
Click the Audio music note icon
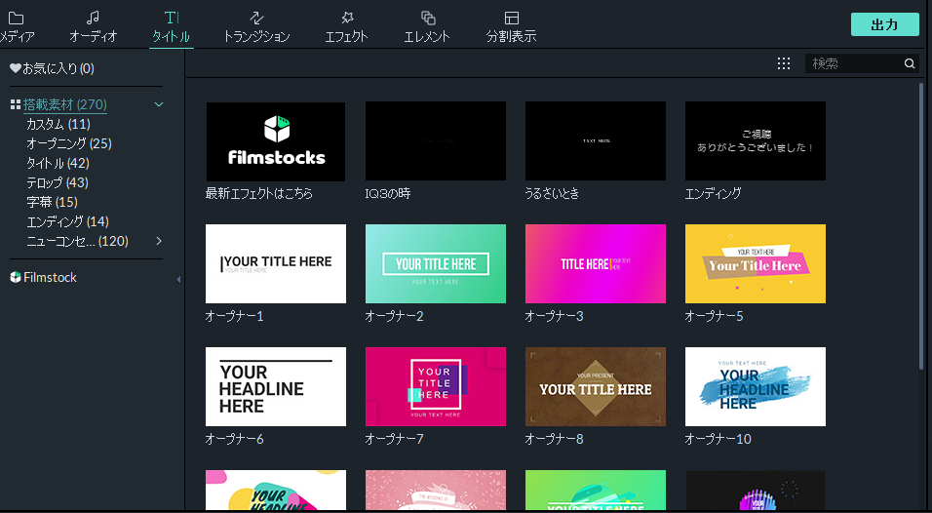tap(93, 18)
